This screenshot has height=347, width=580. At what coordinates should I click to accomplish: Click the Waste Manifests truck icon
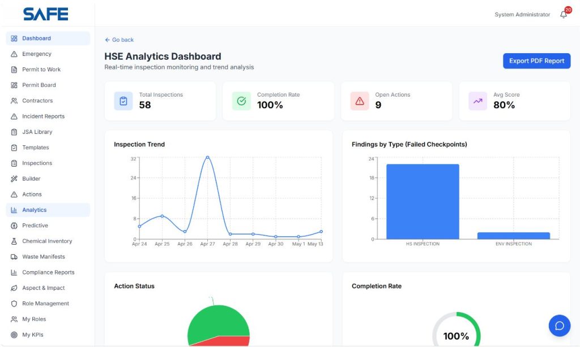pyautogui.click(x=14, y=257)
